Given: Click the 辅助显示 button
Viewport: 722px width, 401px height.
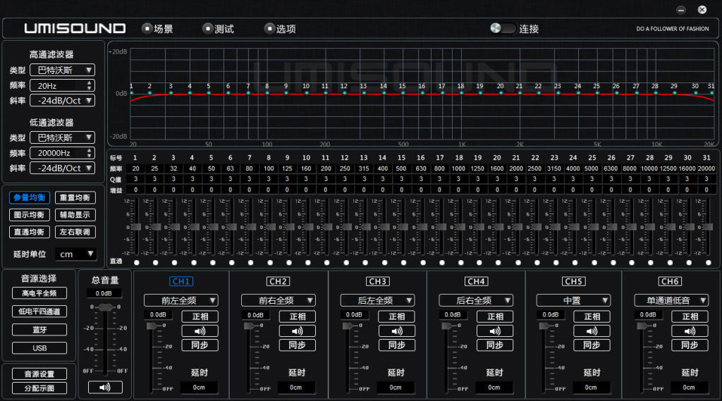Looking at the screenshot, I should tap(75, 215).
